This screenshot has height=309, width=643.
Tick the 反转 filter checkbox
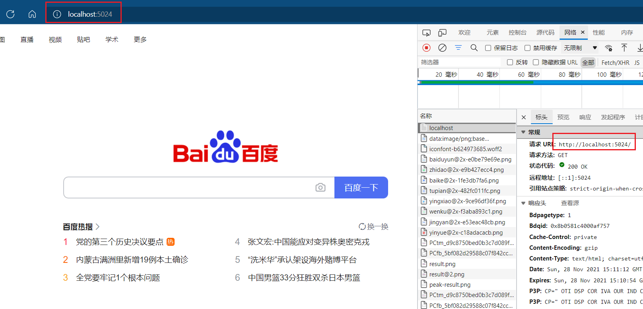coord(510,62)
